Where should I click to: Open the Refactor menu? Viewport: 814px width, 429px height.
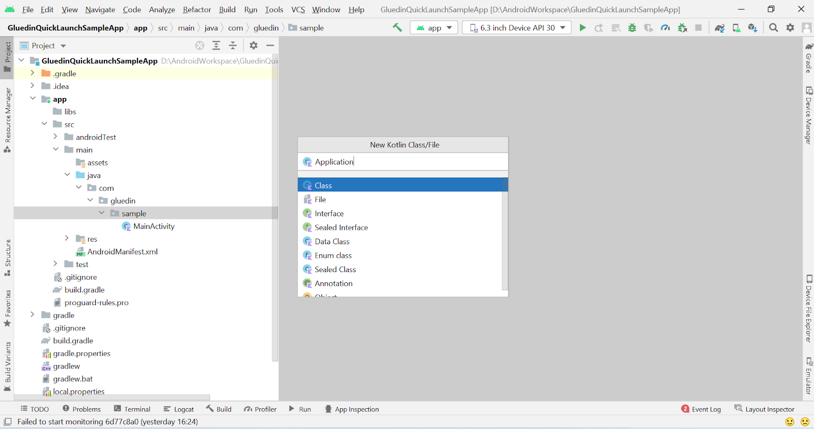(197, 10)
